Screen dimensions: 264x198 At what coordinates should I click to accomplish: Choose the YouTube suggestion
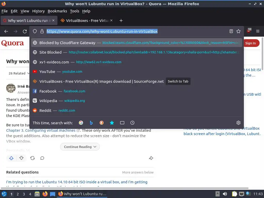point(137,72)
